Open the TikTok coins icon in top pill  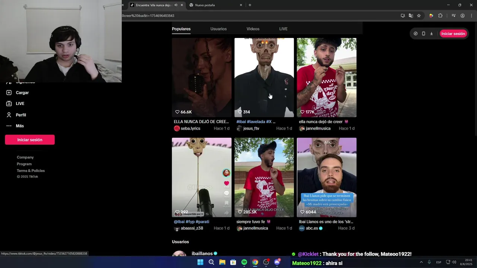click(416, 33)
